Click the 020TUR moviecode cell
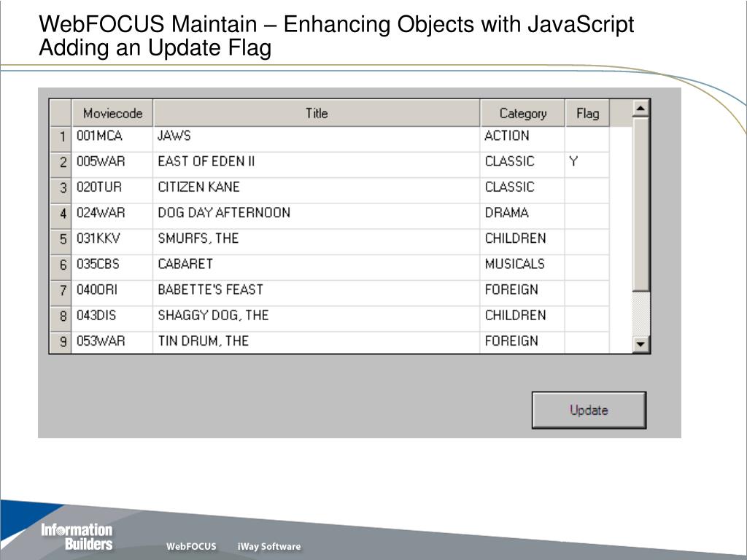This screenshot has height=560, width=747. [x=112, y=191]
